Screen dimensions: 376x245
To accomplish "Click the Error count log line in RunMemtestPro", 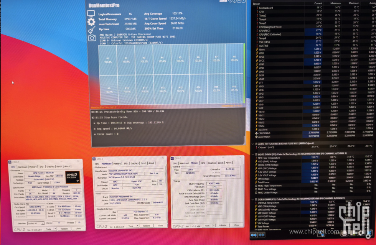I will click(106, 134).
